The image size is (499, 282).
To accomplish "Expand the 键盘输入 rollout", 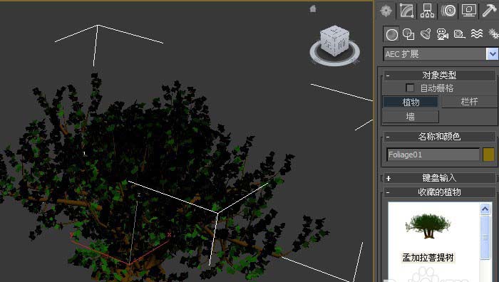I will coord(439,178).
